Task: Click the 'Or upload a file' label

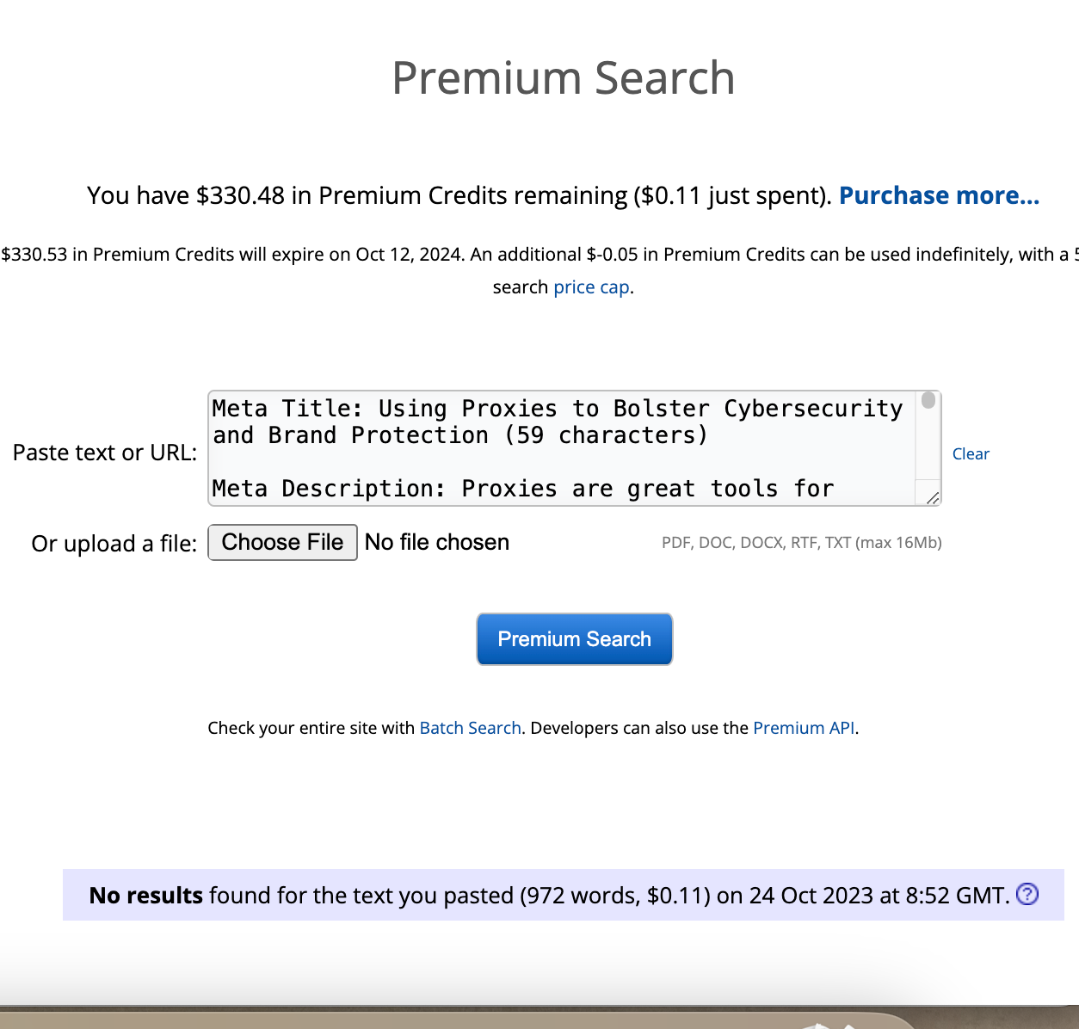Action: (x=114, y=544)
